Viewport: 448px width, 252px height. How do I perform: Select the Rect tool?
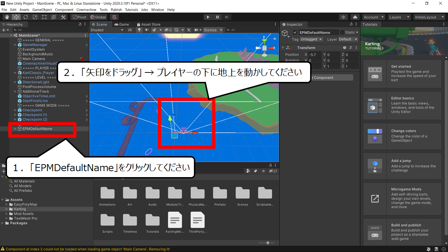tap(44, 17)
